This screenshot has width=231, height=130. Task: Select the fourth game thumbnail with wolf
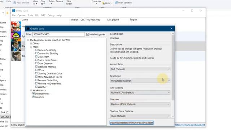tap(16, 56)
